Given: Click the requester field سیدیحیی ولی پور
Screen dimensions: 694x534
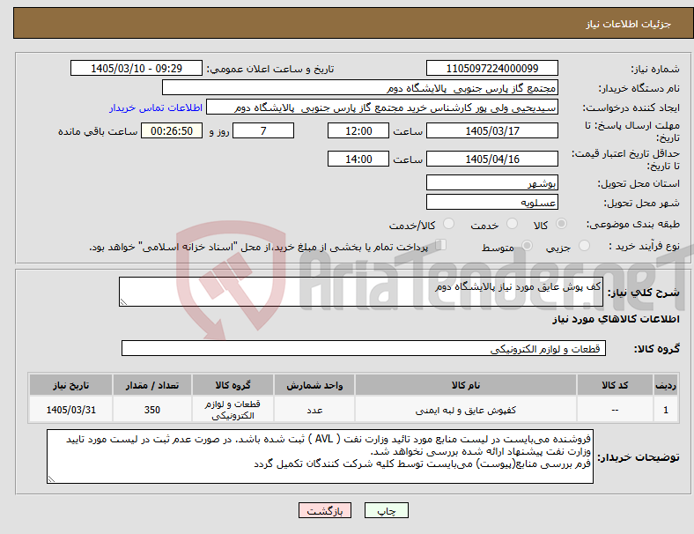Looking at the screenshot, I should click(382, 108).
